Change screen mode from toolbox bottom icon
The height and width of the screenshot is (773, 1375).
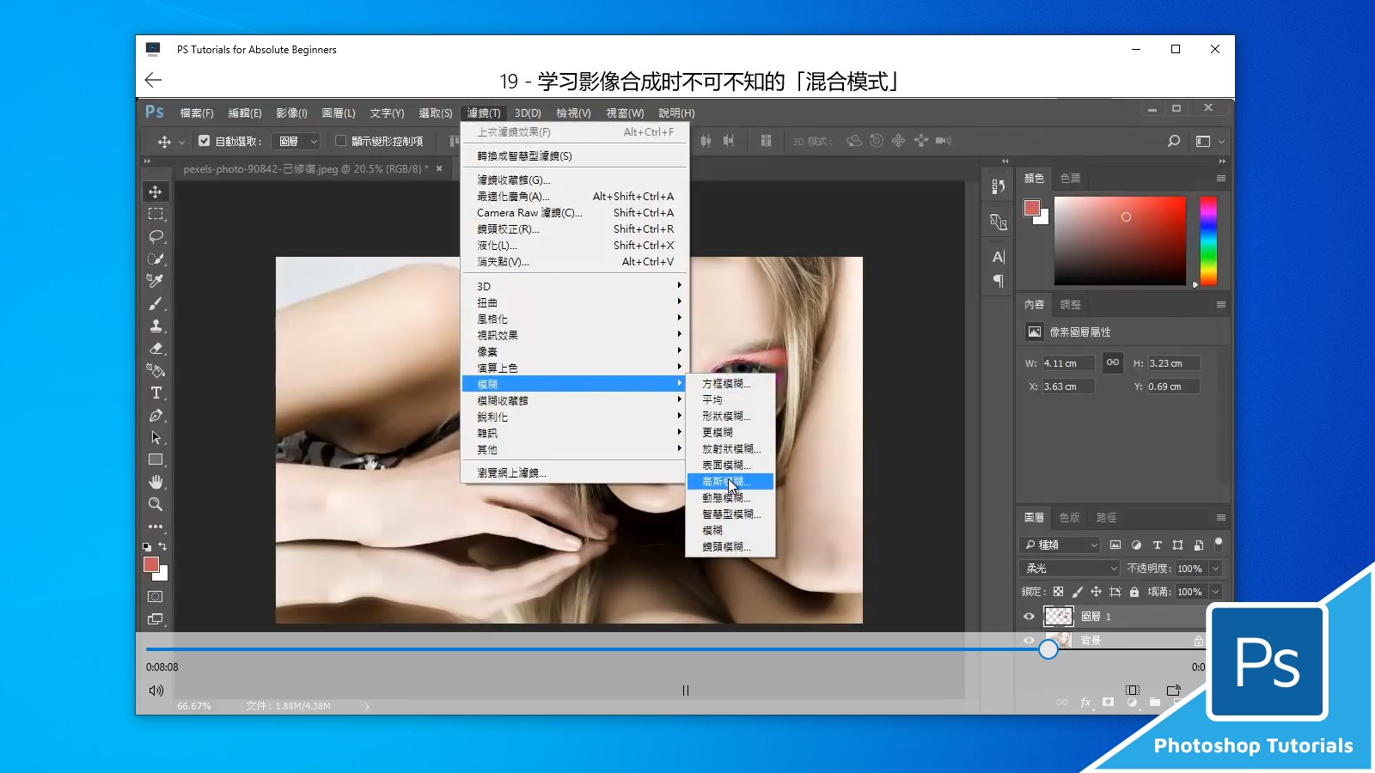[x=156, y=618]
